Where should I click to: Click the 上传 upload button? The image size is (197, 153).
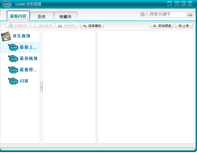(x=184, y=26)
